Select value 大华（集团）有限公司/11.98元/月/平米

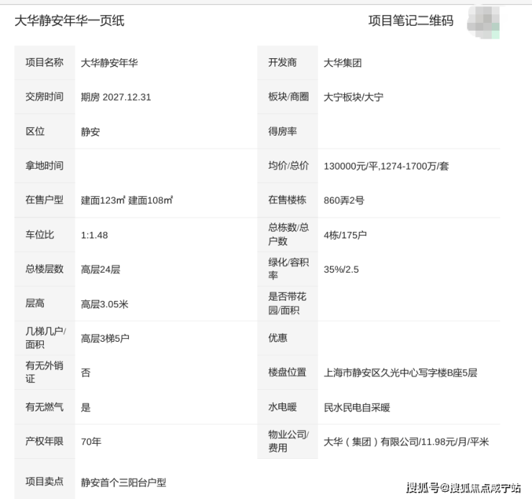[x=406, y=442]
